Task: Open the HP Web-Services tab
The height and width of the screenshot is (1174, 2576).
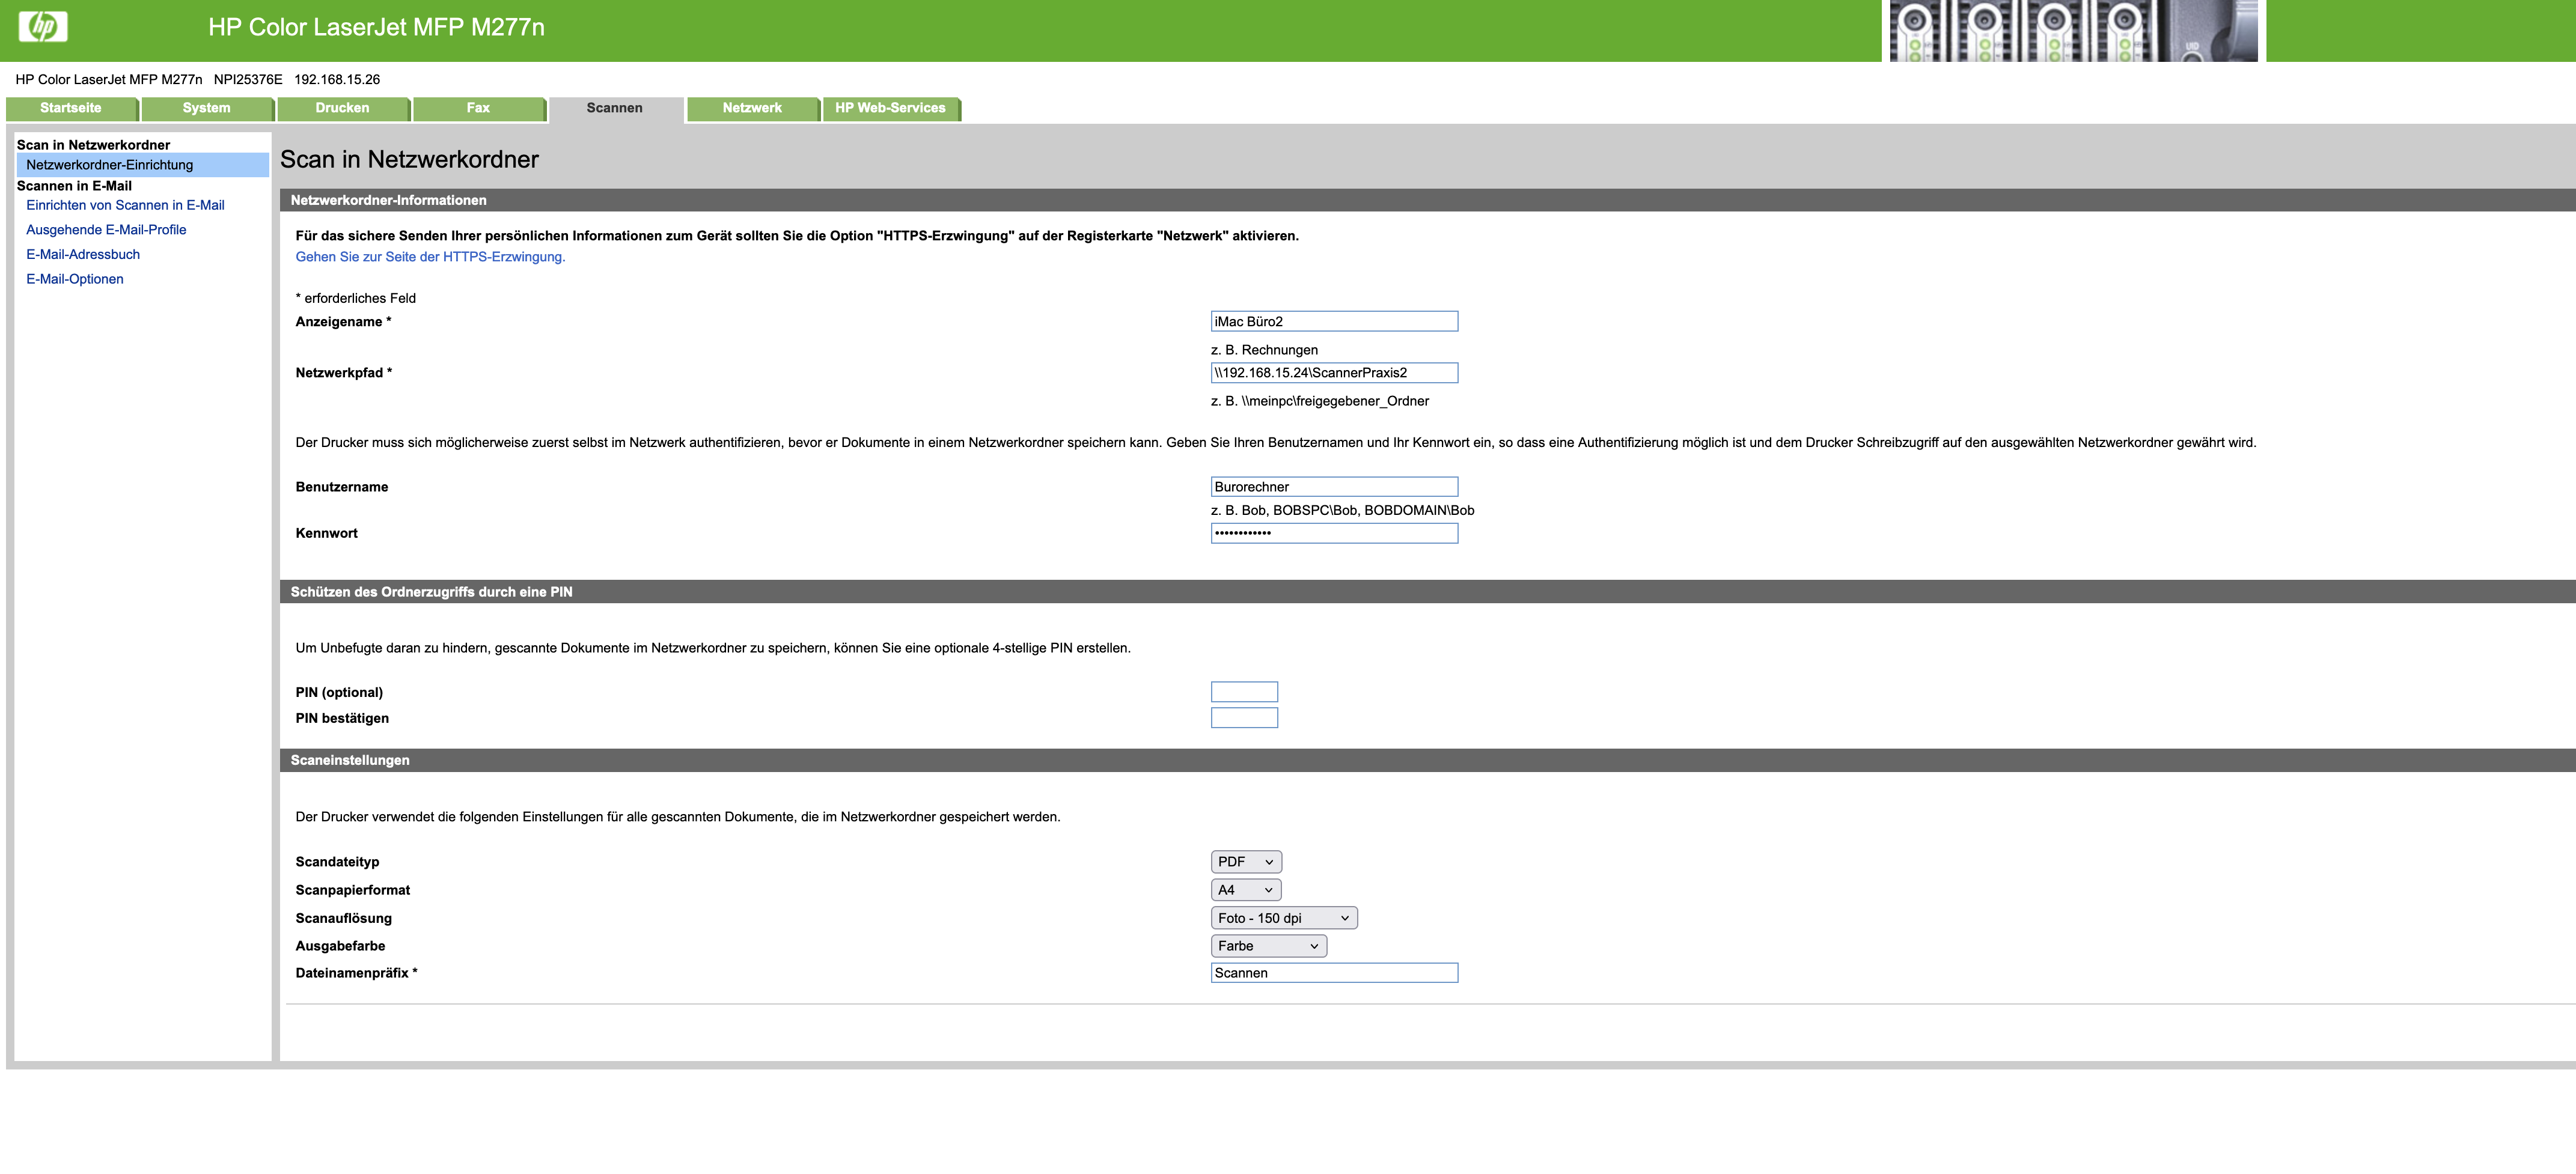Action: coord(890,108)
